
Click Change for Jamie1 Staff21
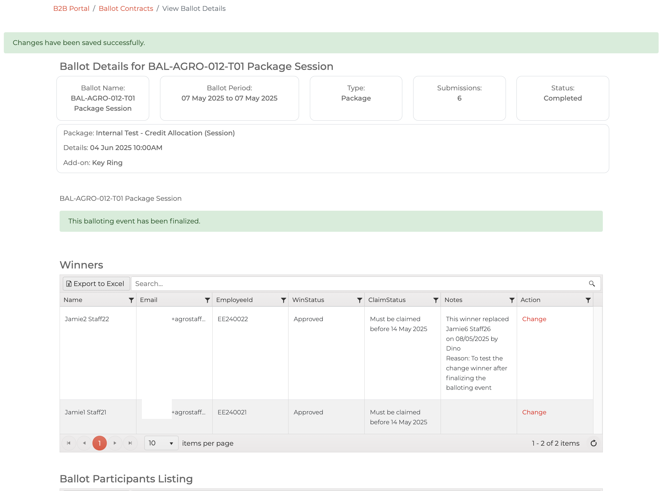point(534,412)
